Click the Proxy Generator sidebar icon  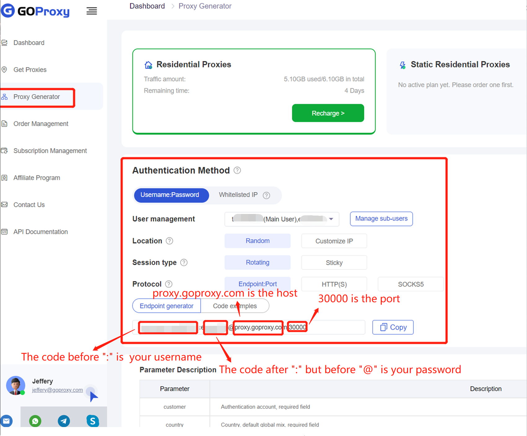click(4, 97)
